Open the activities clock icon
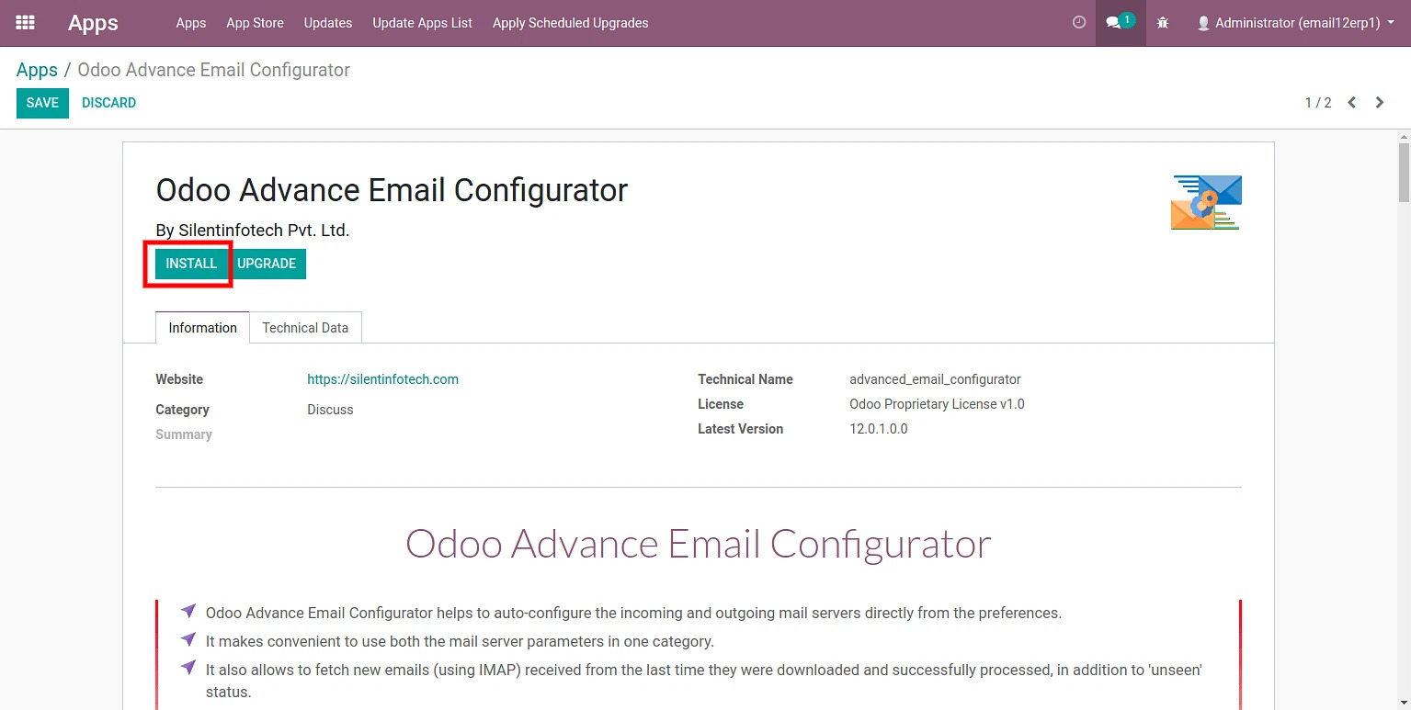 [x=1079, y=23]
